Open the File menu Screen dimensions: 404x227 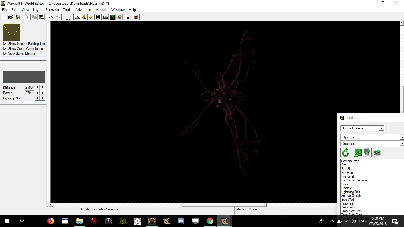tap(5, 10)
